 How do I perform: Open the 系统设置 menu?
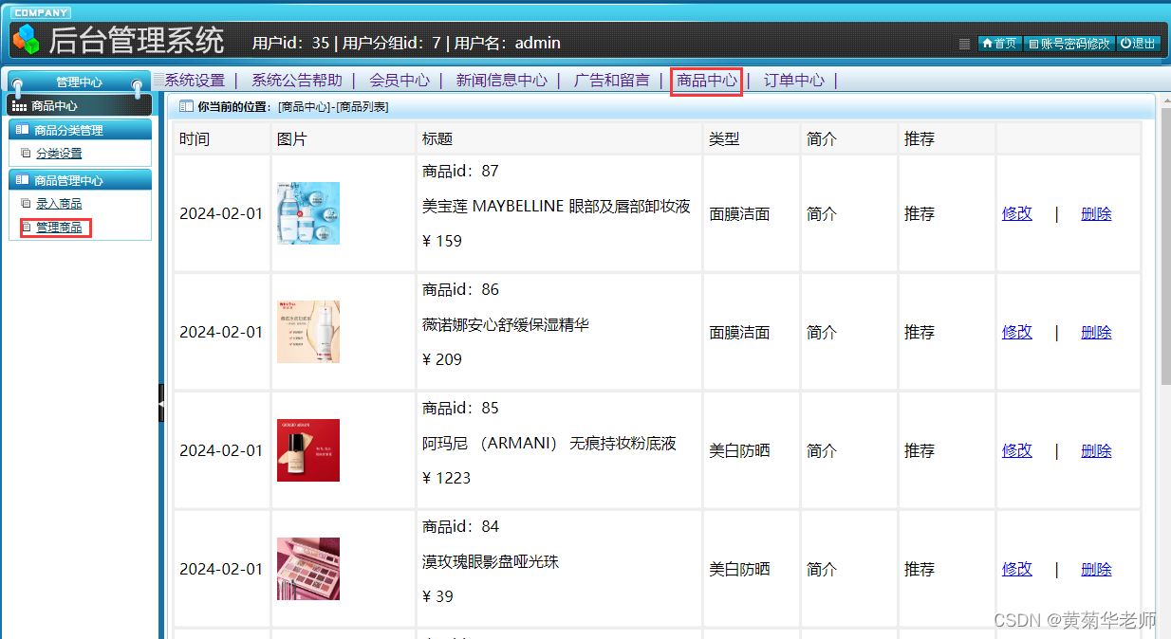coord(195,81)
